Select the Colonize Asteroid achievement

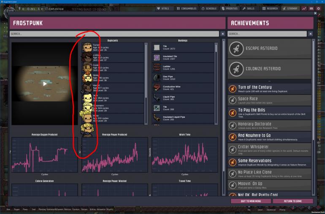point(269,69)
